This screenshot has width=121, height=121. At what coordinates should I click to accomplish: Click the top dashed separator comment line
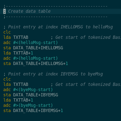click(x=56, y=6)
